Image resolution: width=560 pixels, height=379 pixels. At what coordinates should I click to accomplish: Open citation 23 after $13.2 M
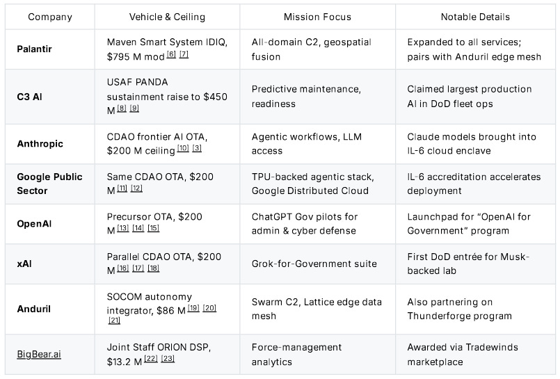point(168,359)
